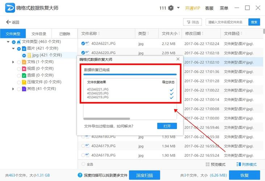Check the 视频 category checkbox
This screenshot has height=181, width=265.
[x=19, y=69]
